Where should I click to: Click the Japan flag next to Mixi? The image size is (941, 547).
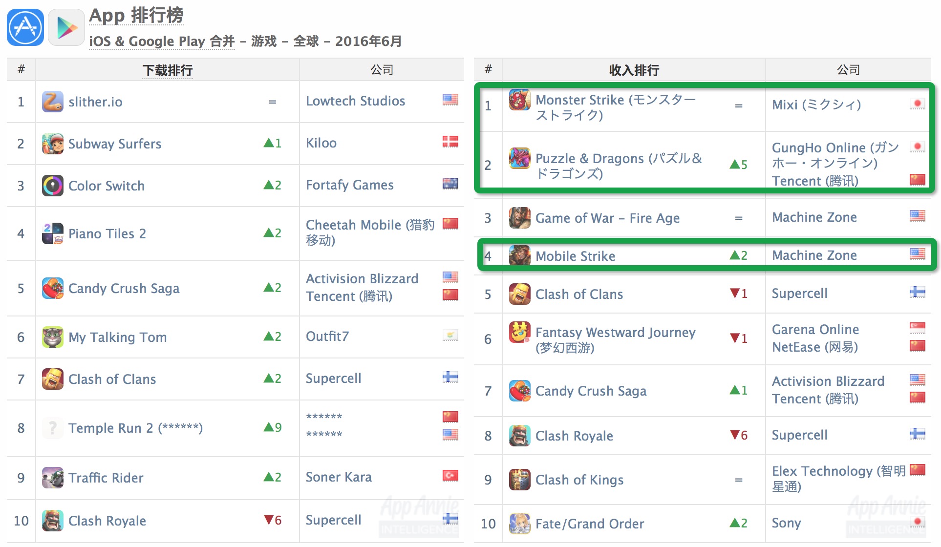click(x=918, y=103)
